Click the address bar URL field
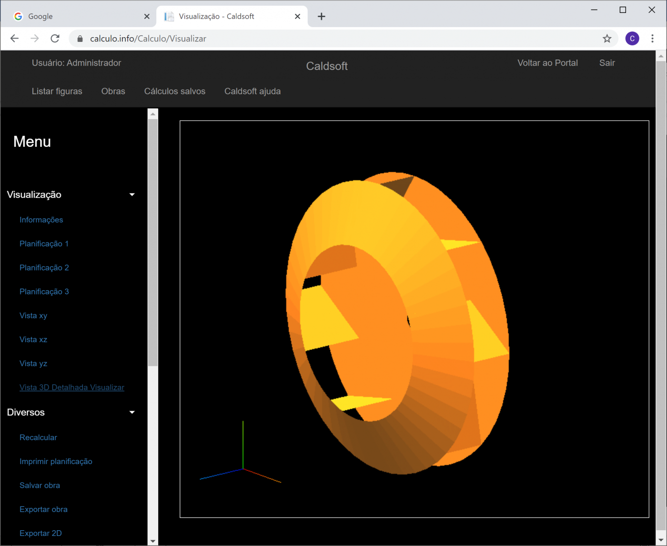This screenshot has width=667, height=546. tap(333, 39)
